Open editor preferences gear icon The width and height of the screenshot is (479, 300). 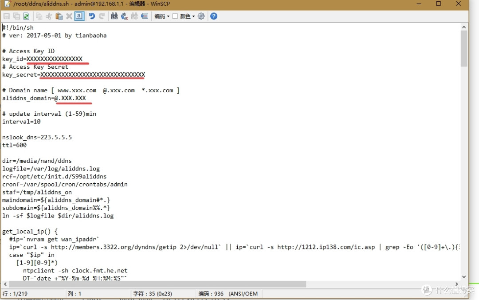(201, 16)
